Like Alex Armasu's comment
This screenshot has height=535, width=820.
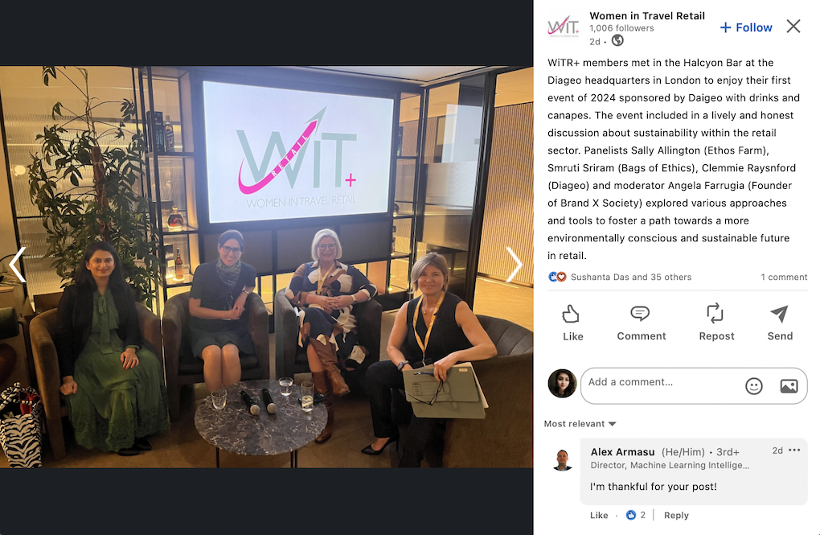(x=599, y=515)
